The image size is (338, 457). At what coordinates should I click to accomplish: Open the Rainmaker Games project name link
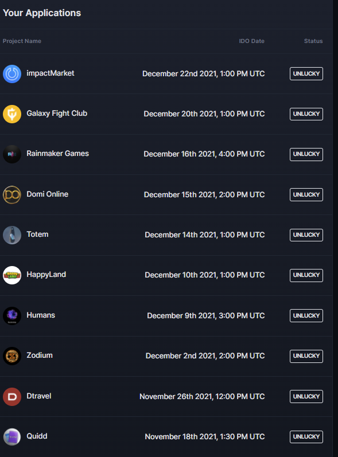tap(58, 154)
